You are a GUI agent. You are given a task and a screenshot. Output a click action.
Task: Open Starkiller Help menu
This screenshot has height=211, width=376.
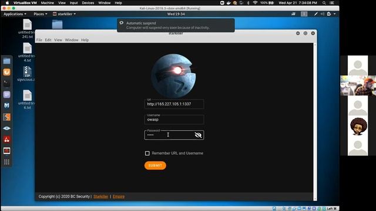click(85, 40)
